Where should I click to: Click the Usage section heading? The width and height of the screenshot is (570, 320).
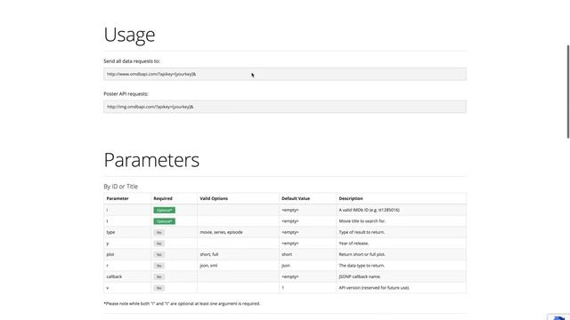(x=129, y=35)
